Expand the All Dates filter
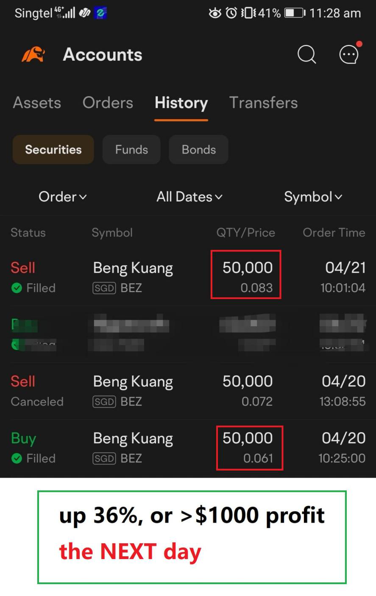Screen dimensions: 376x596 (x=189, y=197)
